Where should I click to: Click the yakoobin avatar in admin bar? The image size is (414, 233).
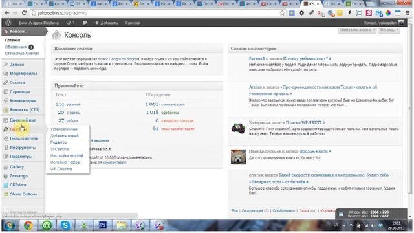401,23
